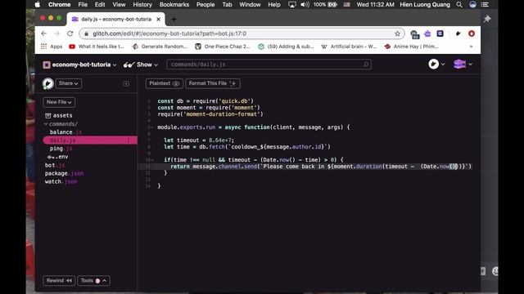Collapse the sidebar panel icon

[126, 83]
